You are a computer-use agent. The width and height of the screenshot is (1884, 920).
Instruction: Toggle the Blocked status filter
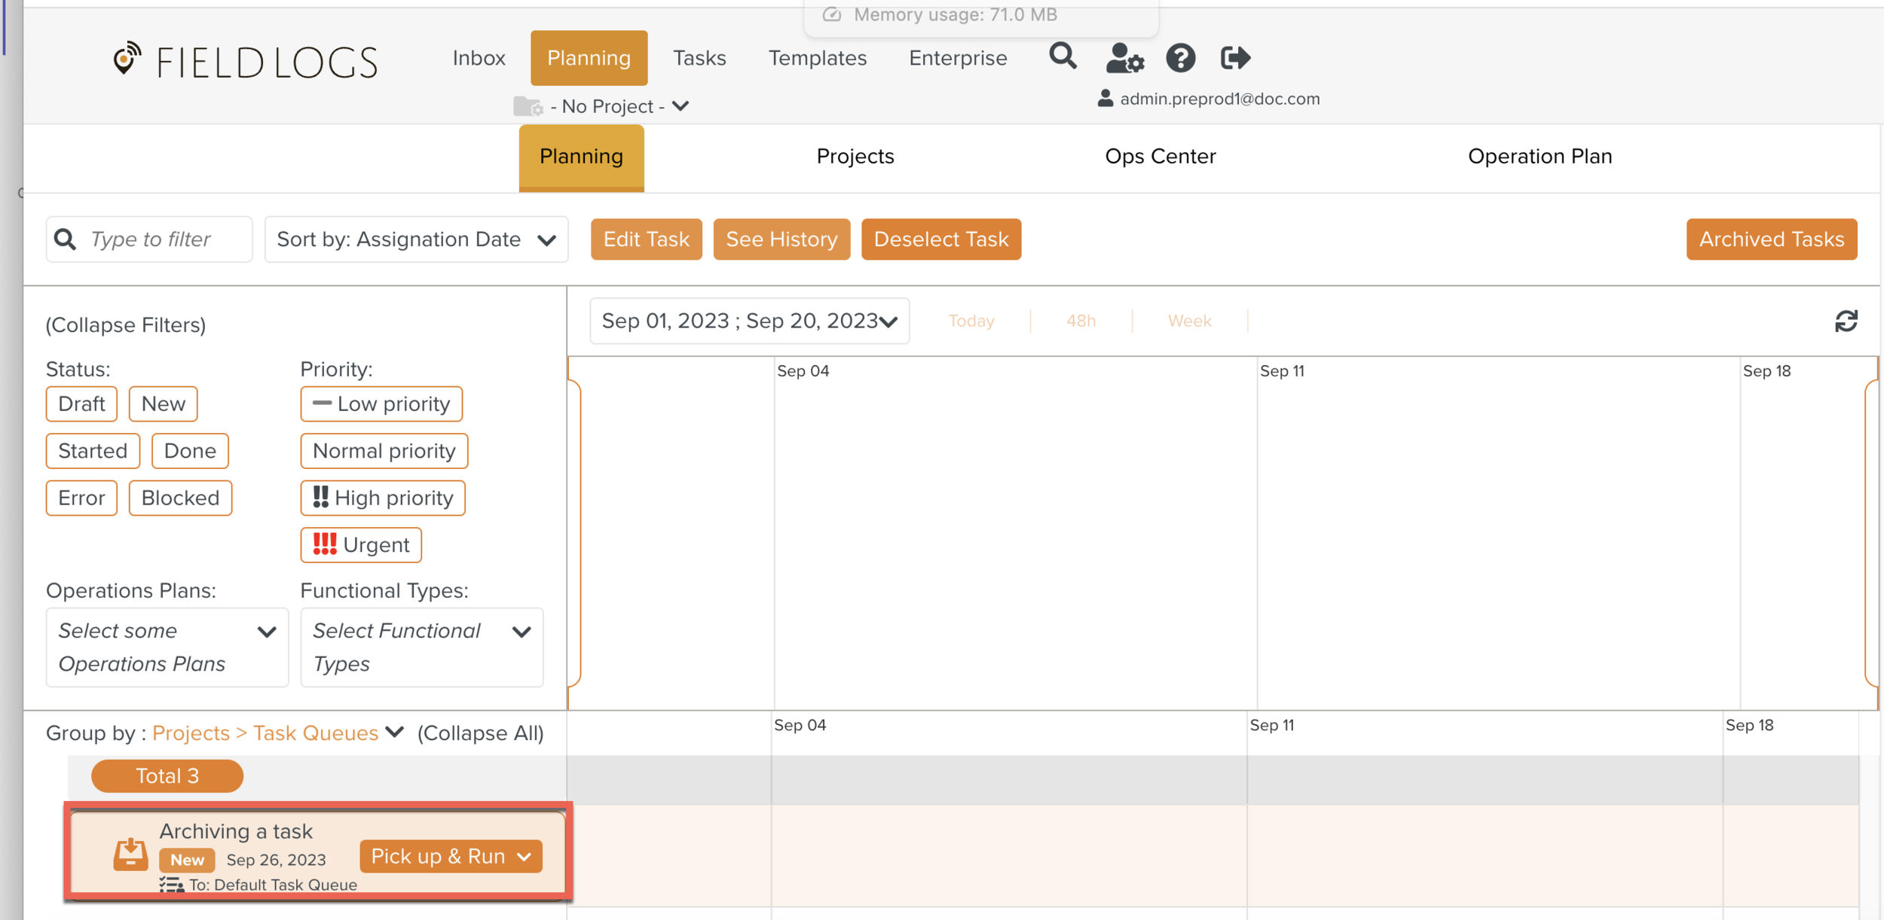pos(180,498)
